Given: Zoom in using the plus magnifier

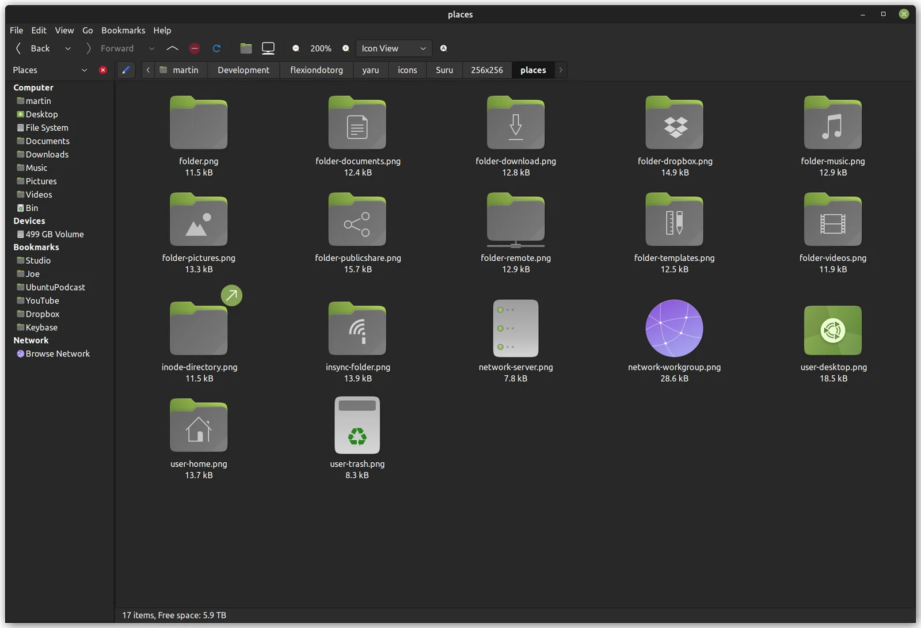Looking at the screenshot, I should 346,48.
